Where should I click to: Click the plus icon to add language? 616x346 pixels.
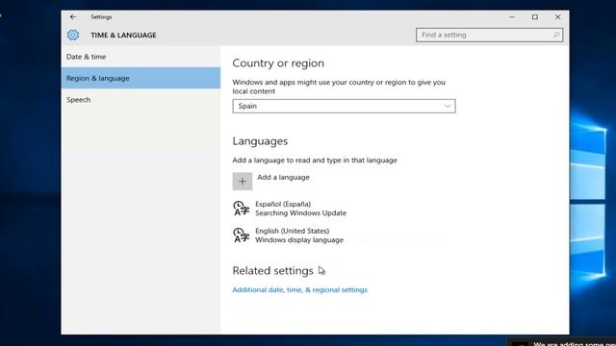[243, 182]
